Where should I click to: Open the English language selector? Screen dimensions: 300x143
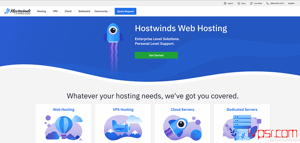[293, 3]
